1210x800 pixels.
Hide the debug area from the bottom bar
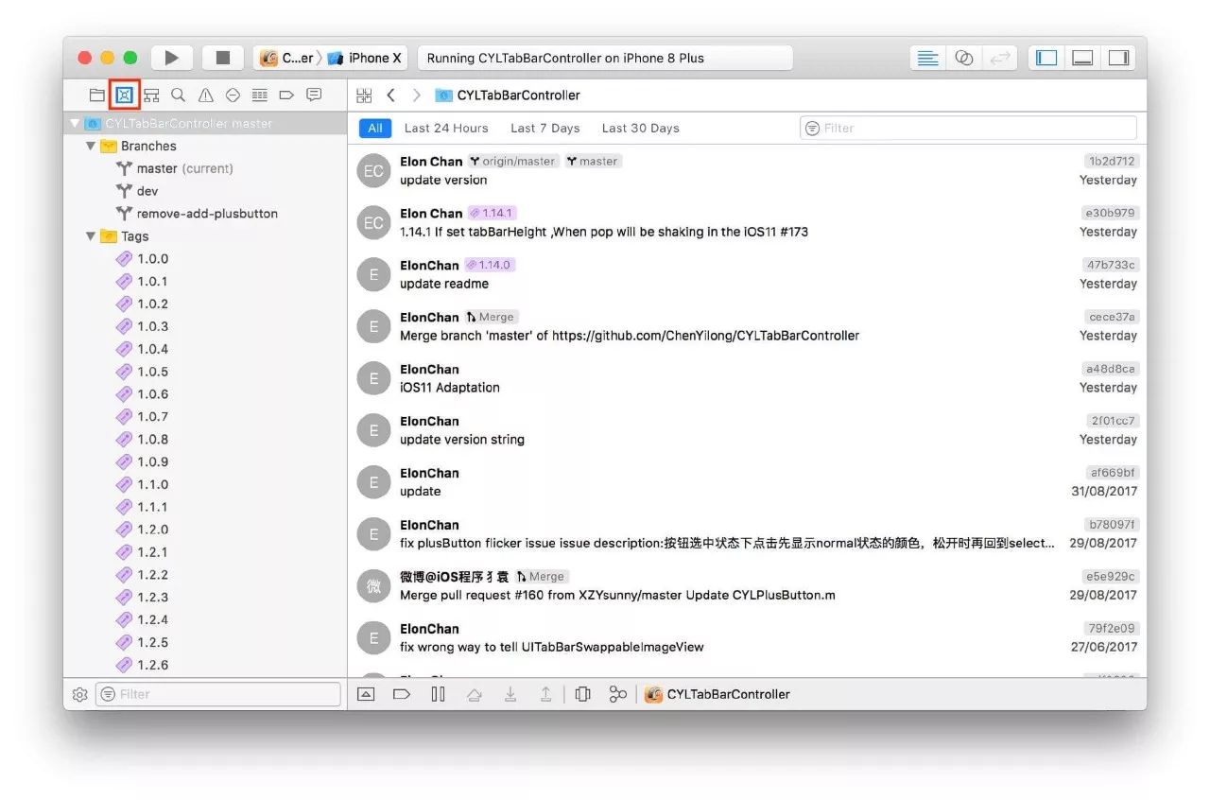click(366, 694)
